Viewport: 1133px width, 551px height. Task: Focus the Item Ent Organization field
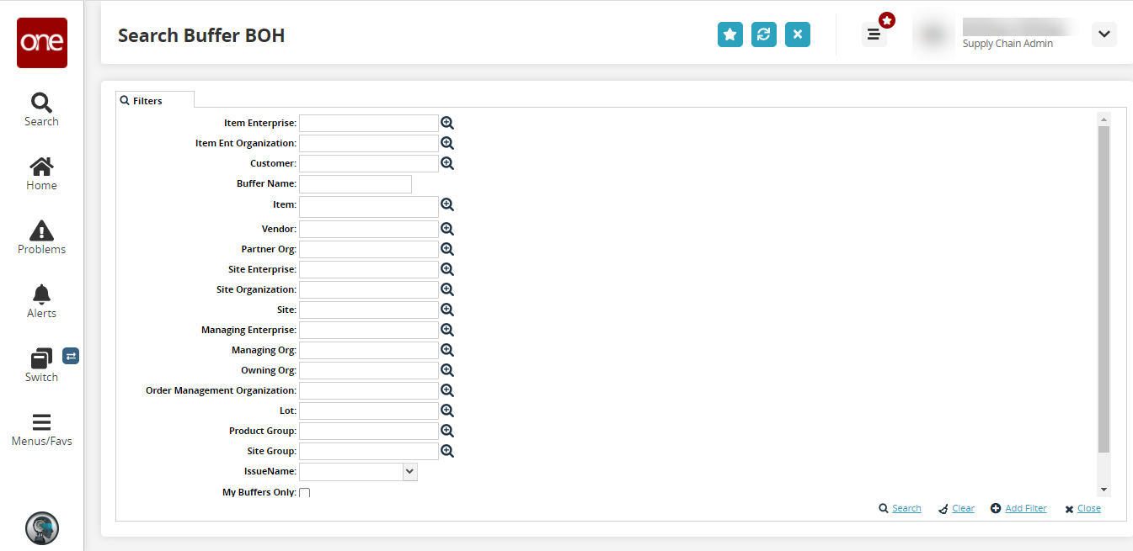coord(369,143)
